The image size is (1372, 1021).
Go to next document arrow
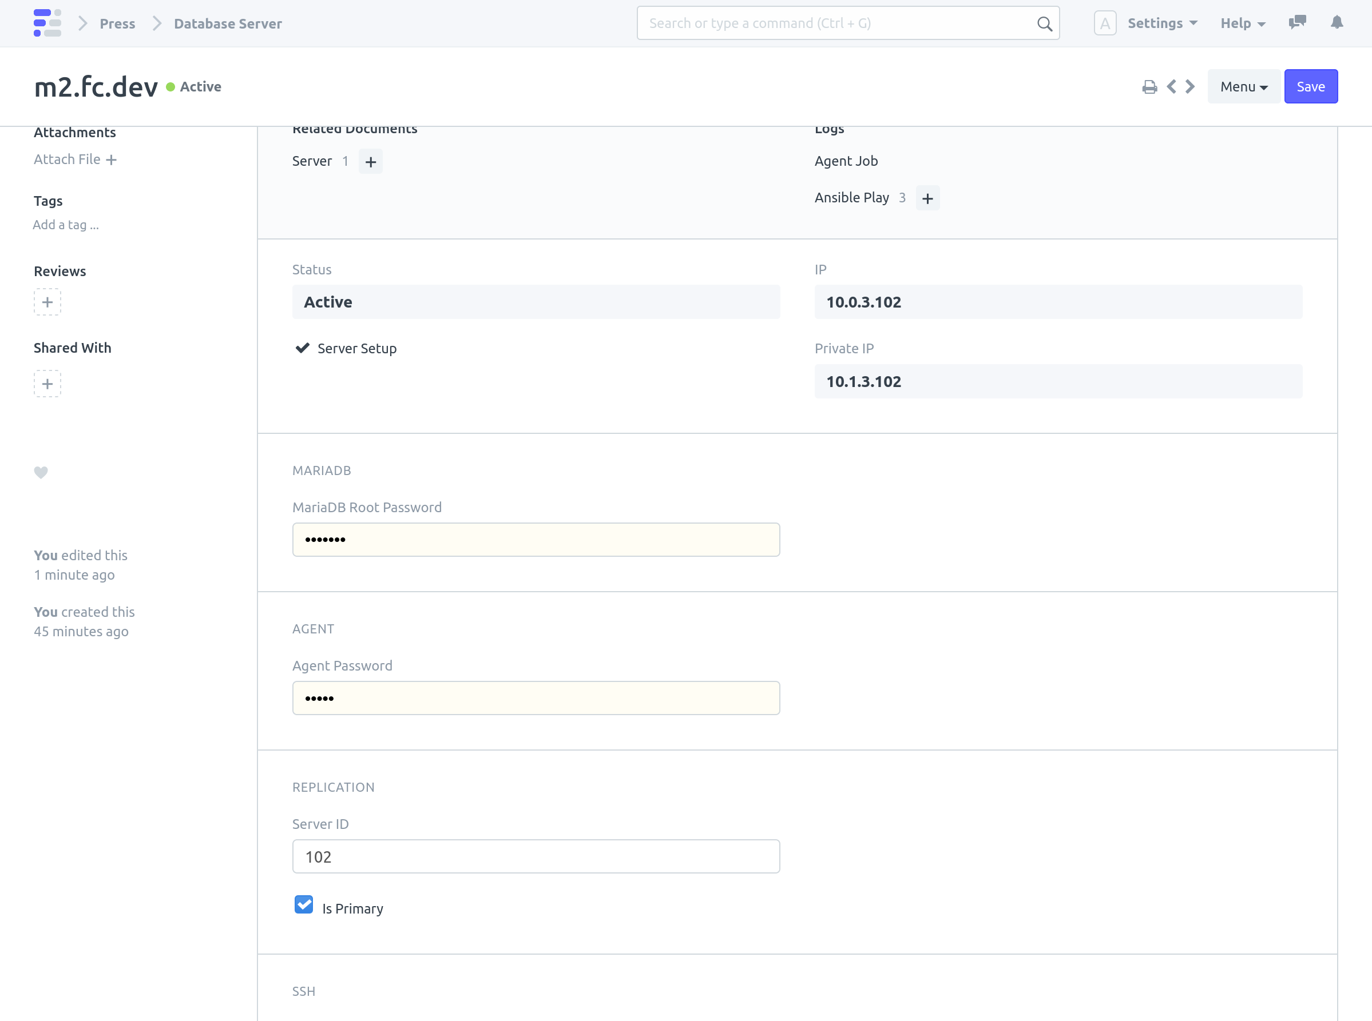(x=1190, y=86)
